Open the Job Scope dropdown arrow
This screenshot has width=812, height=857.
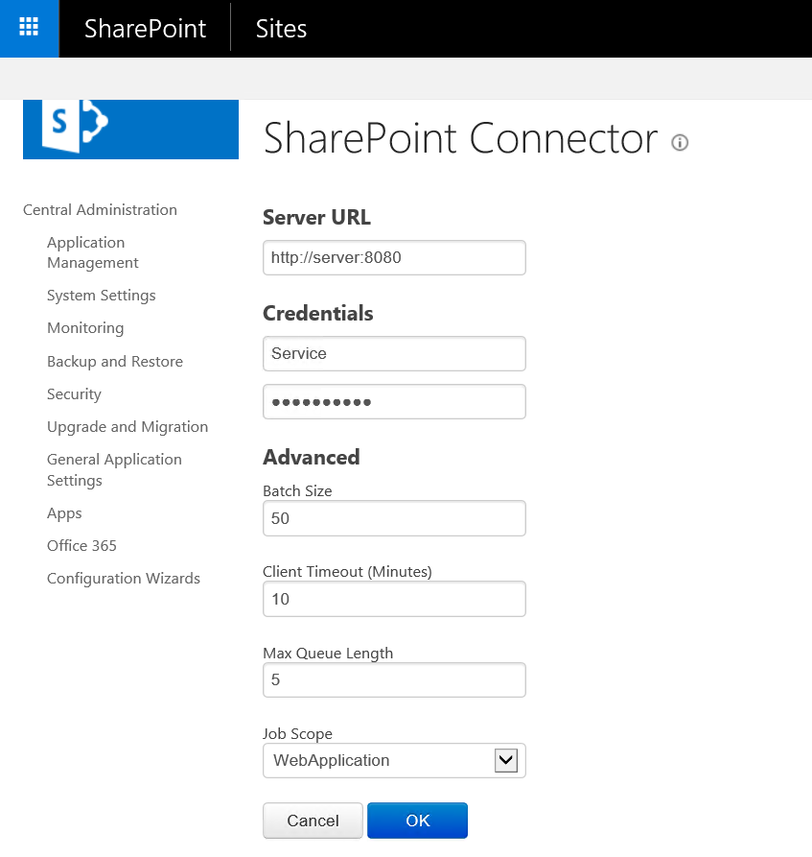(505, 760)
